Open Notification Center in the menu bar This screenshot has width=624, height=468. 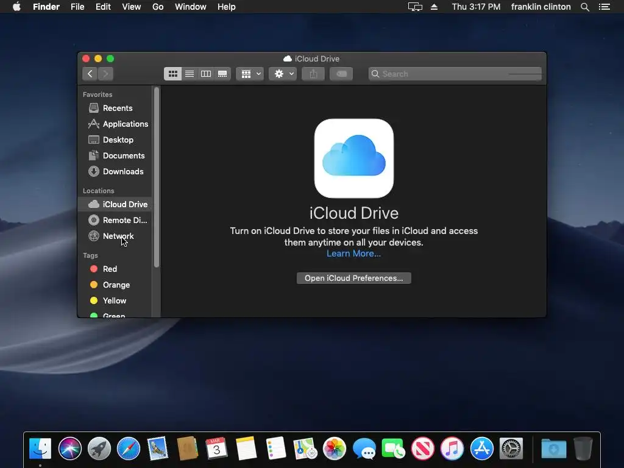(604, 7)
